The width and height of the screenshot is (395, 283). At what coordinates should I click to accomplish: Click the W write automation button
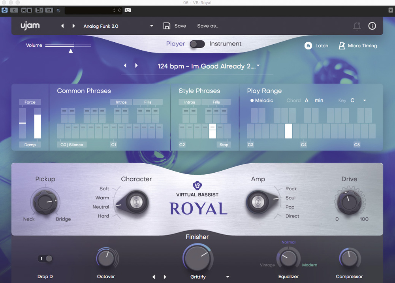[x=30, y=10]
